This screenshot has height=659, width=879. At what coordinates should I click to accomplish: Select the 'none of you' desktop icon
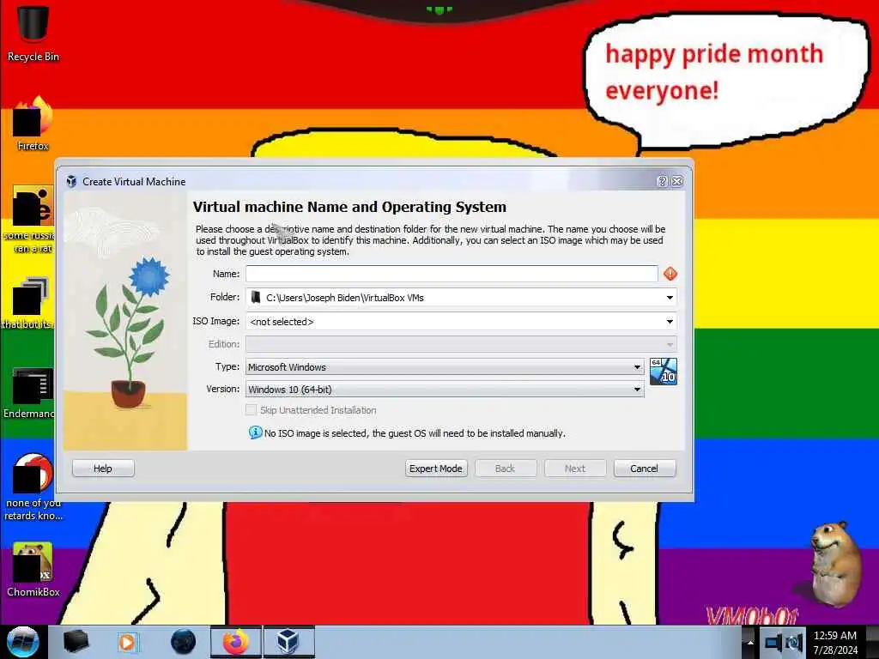point(33,487)
